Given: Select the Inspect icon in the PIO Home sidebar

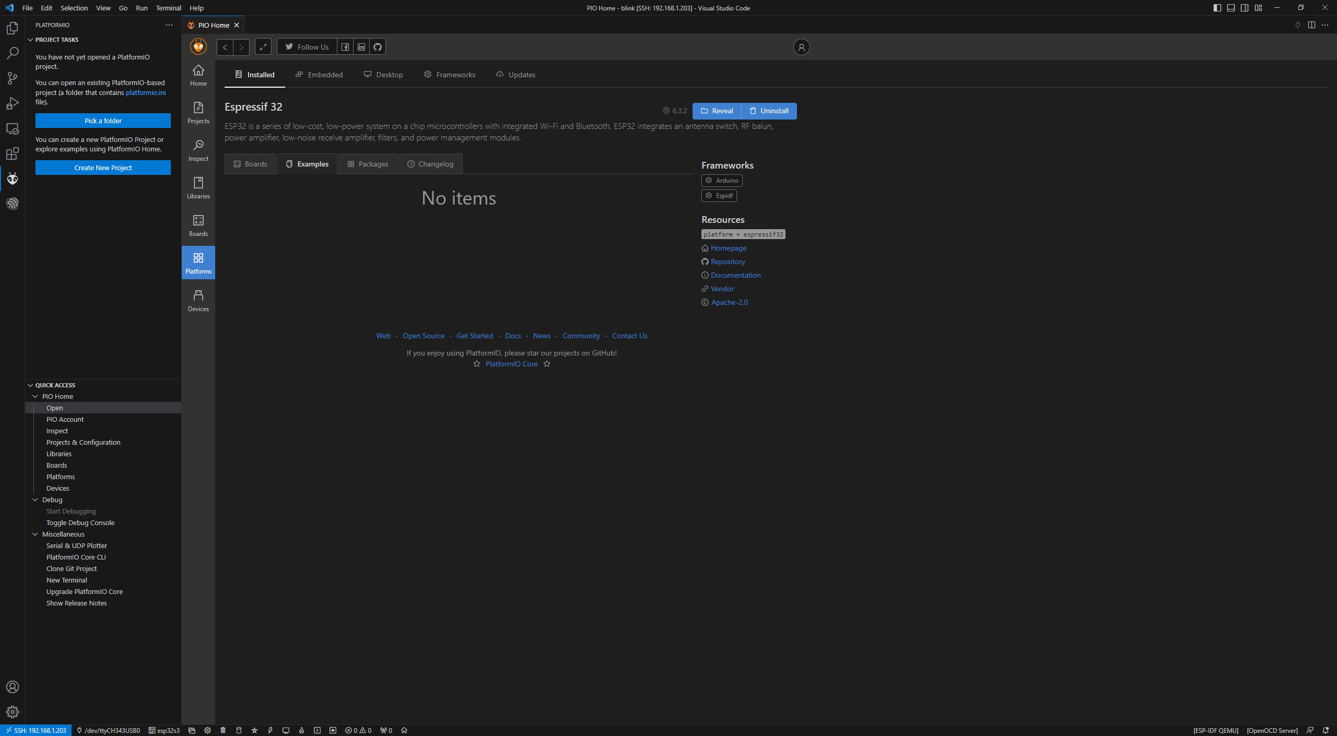Looking at the screenshot, I should pos(198,149).
